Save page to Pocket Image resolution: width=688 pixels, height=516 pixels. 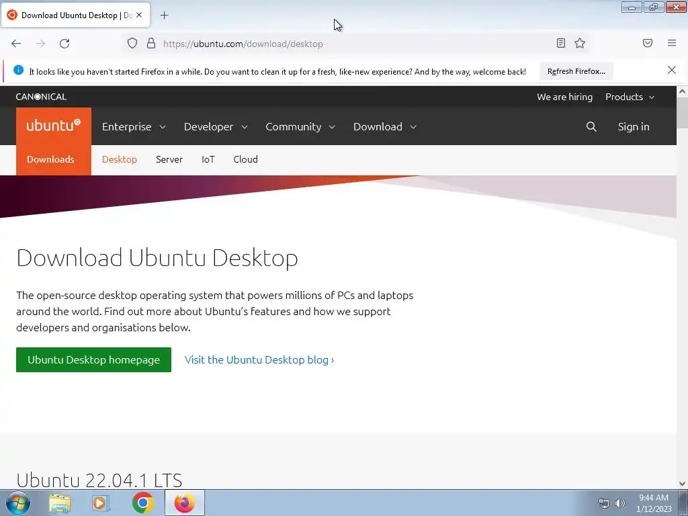pyautogui.click(x=648, y=43)
